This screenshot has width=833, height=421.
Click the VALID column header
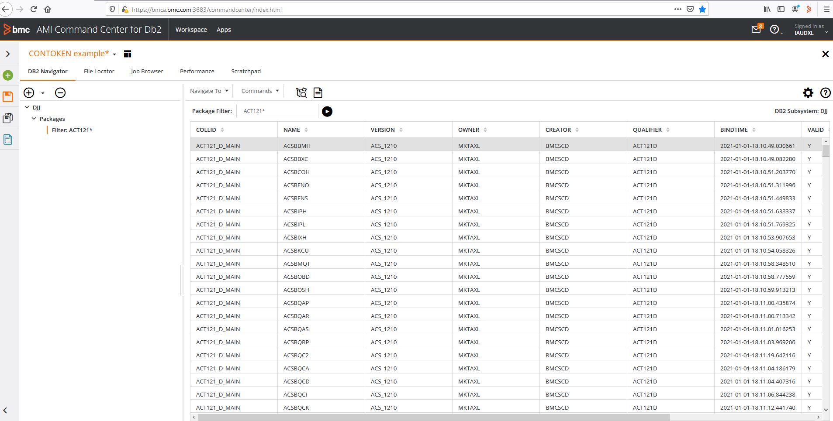pos(816,130)
